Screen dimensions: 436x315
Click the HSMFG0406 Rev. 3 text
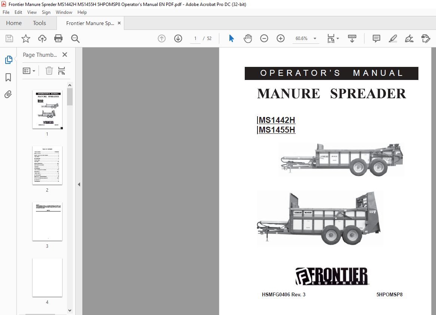point(284,295)
